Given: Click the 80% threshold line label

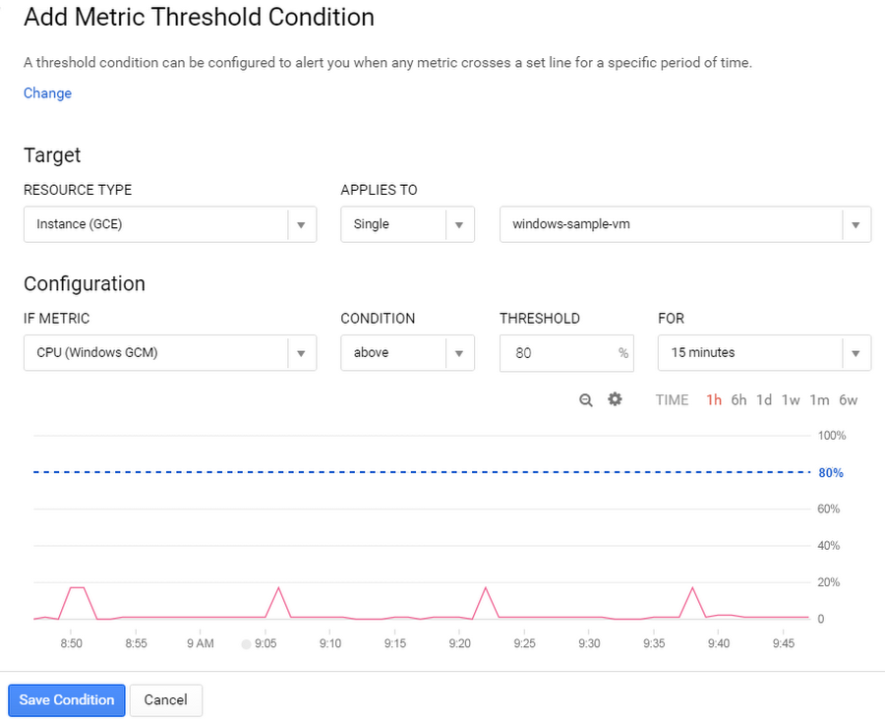Looking at the screenshot, I should [x=831, y=473].
